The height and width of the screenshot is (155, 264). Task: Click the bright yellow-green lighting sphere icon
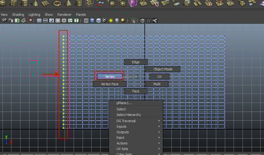[x=111, y=21]
